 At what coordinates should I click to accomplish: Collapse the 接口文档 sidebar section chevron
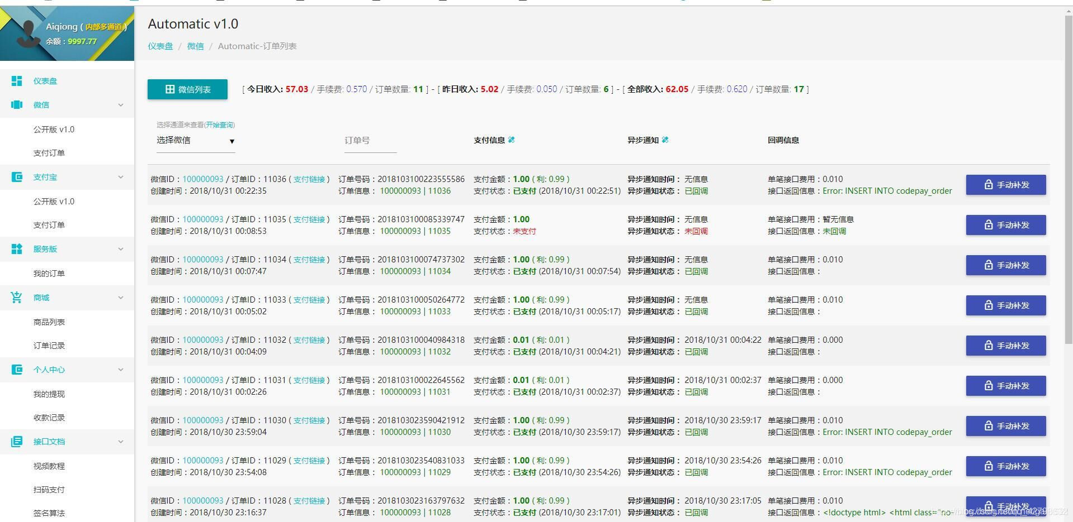[121, 442]
